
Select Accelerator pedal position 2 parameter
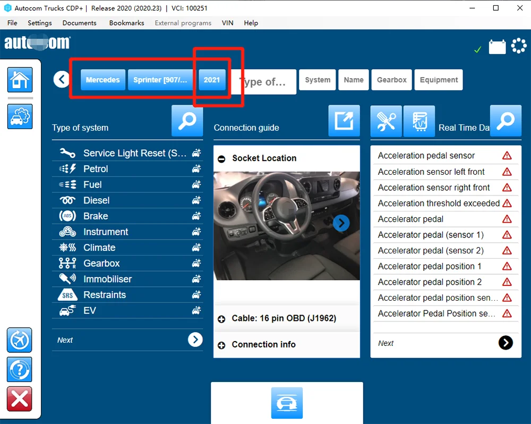(x=446, y=282)
